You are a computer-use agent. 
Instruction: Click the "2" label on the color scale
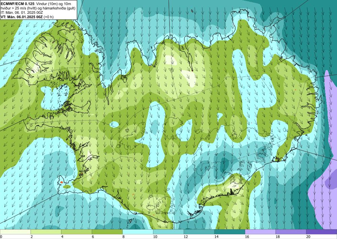(x=32, y=237)
